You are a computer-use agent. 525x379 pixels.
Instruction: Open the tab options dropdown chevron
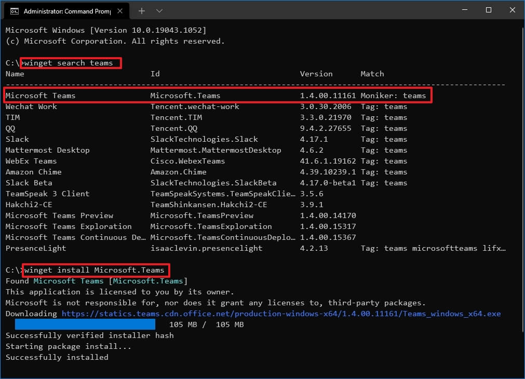coord(159,10)
